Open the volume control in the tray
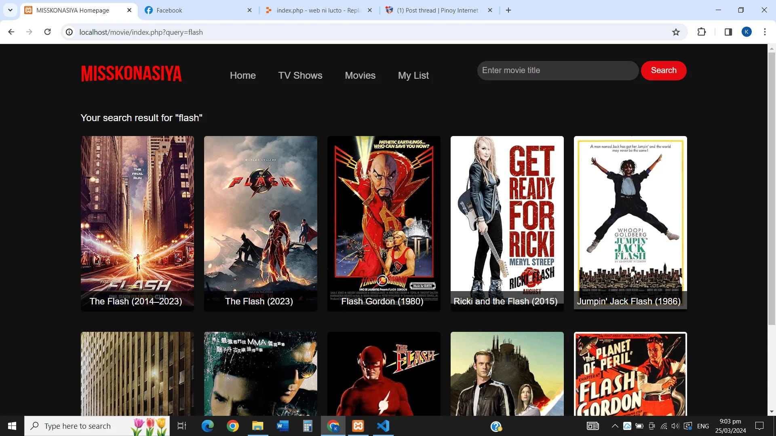 click(675, 426)
